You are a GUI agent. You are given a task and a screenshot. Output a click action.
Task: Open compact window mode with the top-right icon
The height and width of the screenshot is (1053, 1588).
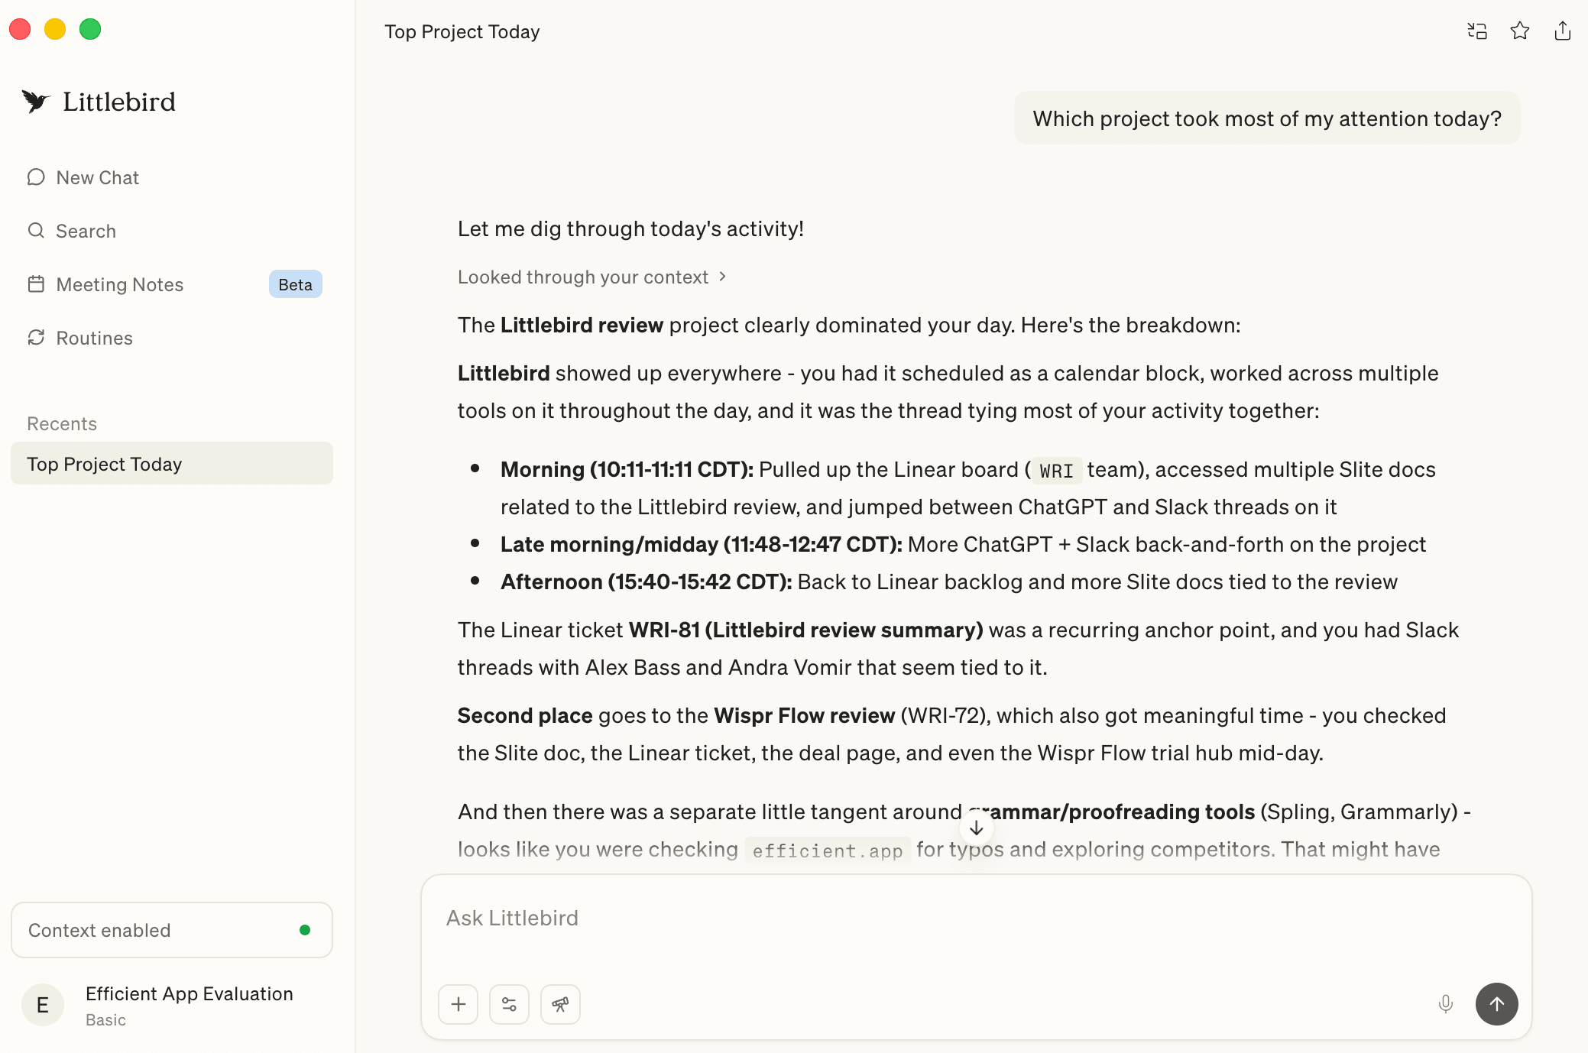point(1476,31)
